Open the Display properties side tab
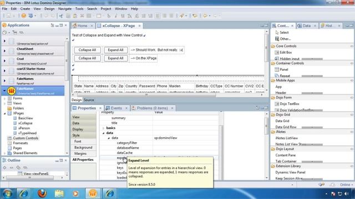Screen dimensions: 355x199 click(84, 129)
